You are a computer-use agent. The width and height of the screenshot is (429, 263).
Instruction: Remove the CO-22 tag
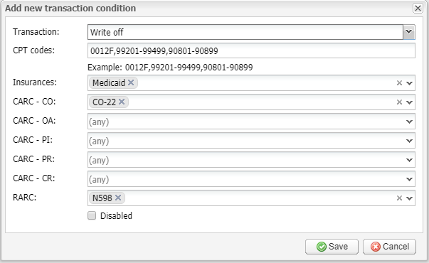[x=122, y=102]
